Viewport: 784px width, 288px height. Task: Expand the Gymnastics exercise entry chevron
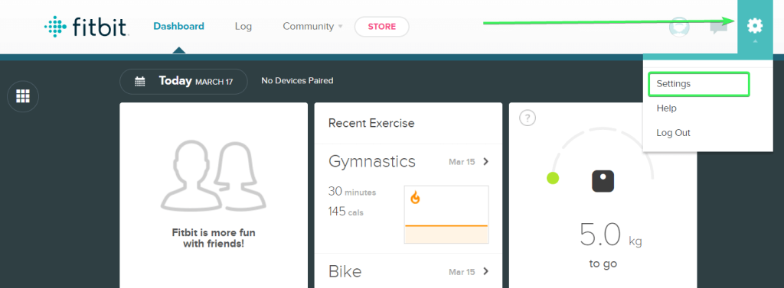pos(485,162)
